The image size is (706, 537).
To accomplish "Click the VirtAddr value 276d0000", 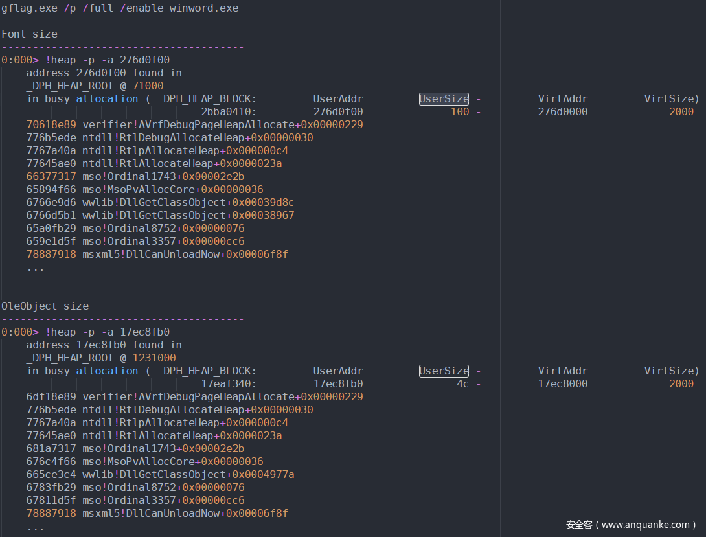I will coord(563,111).
